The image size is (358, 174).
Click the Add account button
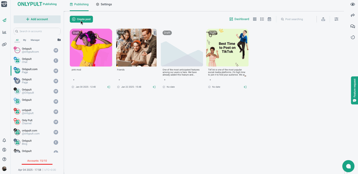click(37, 19)
